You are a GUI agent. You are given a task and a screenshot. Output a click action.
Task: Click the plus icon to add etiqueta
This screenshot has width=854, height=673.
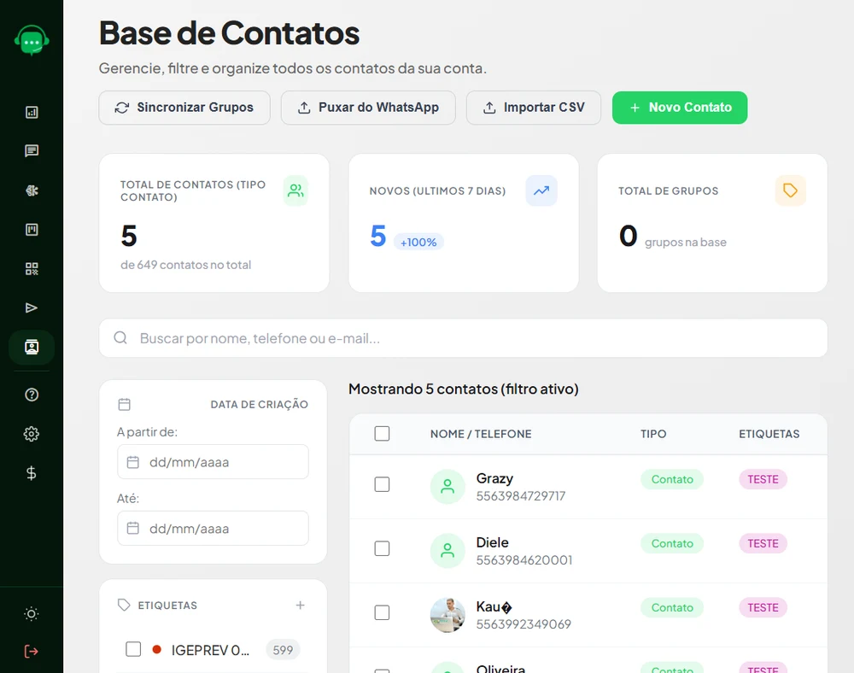point(300,605)
